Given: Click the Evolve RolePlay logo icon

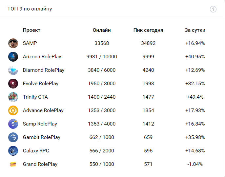Looking at the screenshot, I should coord(13,84).
